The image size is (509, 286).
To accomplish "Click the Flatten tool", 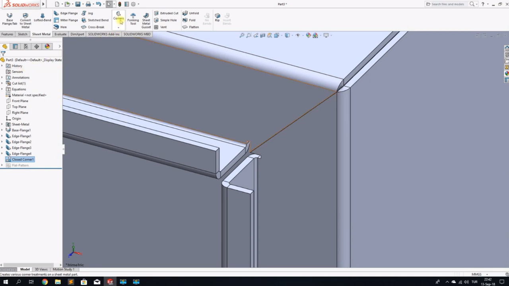I will tap(194, 27).
